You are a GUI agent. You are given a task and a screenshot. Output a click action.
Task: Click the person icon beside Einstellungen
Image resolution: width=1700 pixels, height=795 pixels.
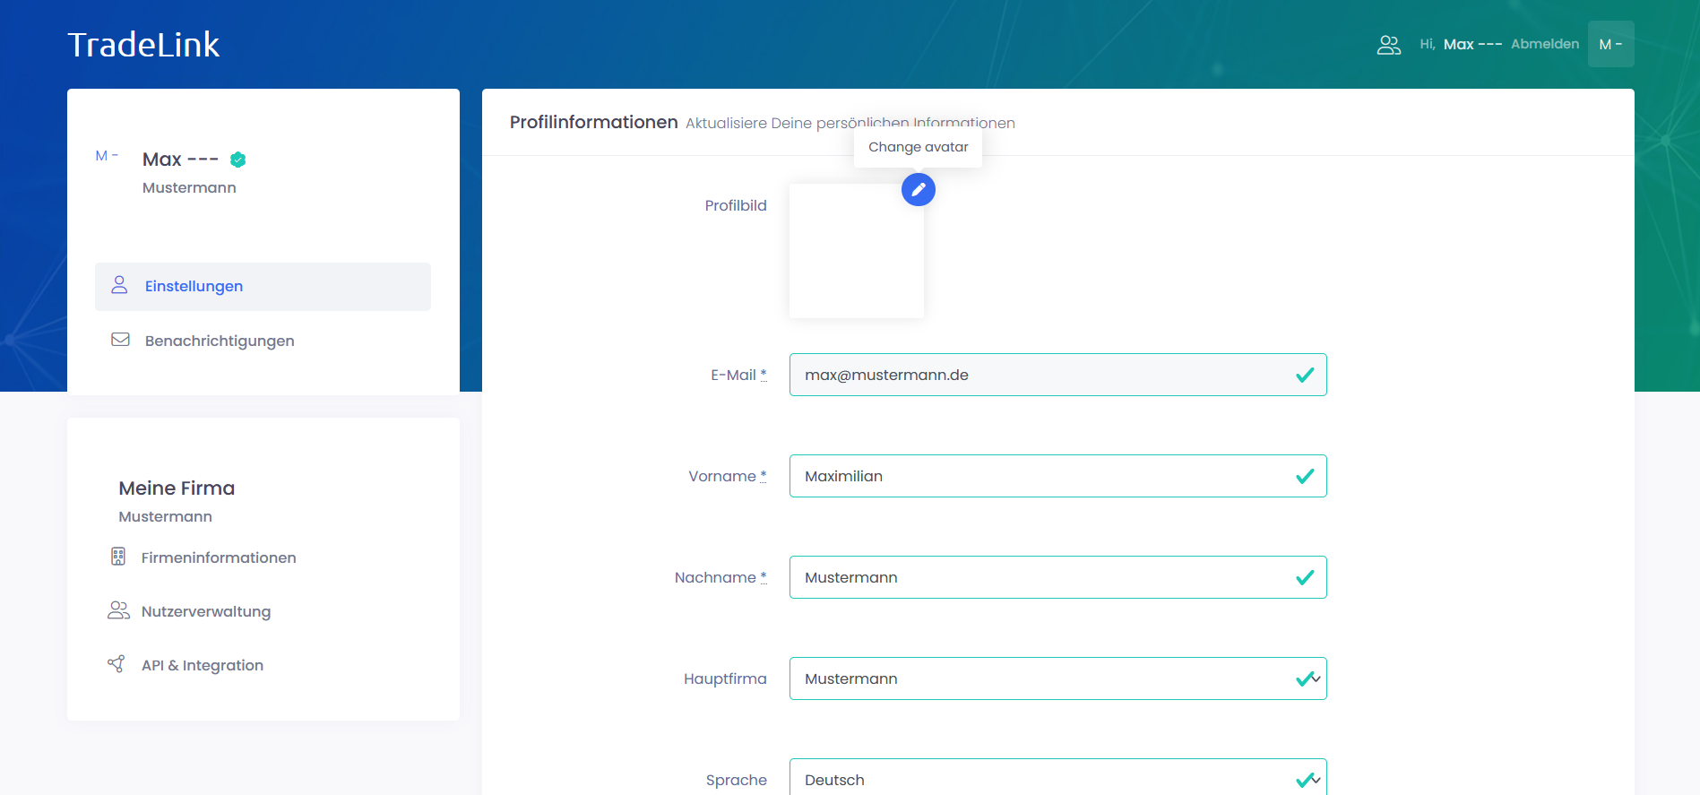point(119,285)
